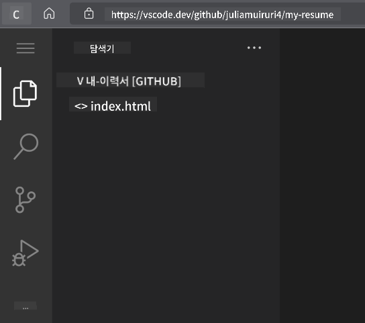Screen dimensions: 365x323
Task: View site information via the lock icon
Action: [89, 13]
